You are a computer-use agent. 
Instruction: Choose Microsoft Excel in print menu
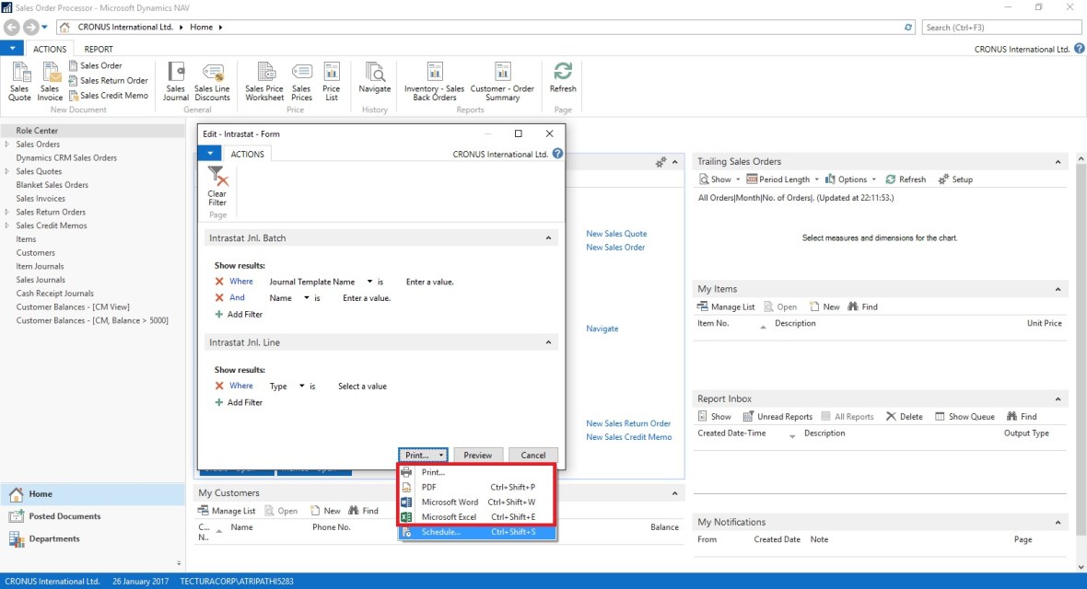point(450,517)
